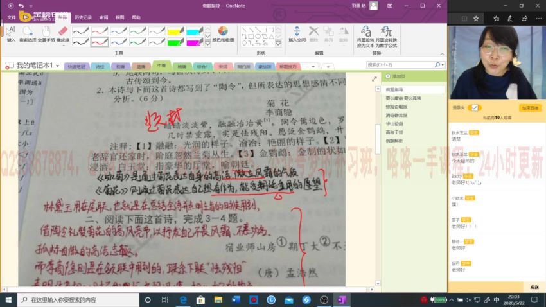Expand the shapes gallery more arrow
This screenshot has height=307, width=546.
pyautogui.click(x=278, y=44)
